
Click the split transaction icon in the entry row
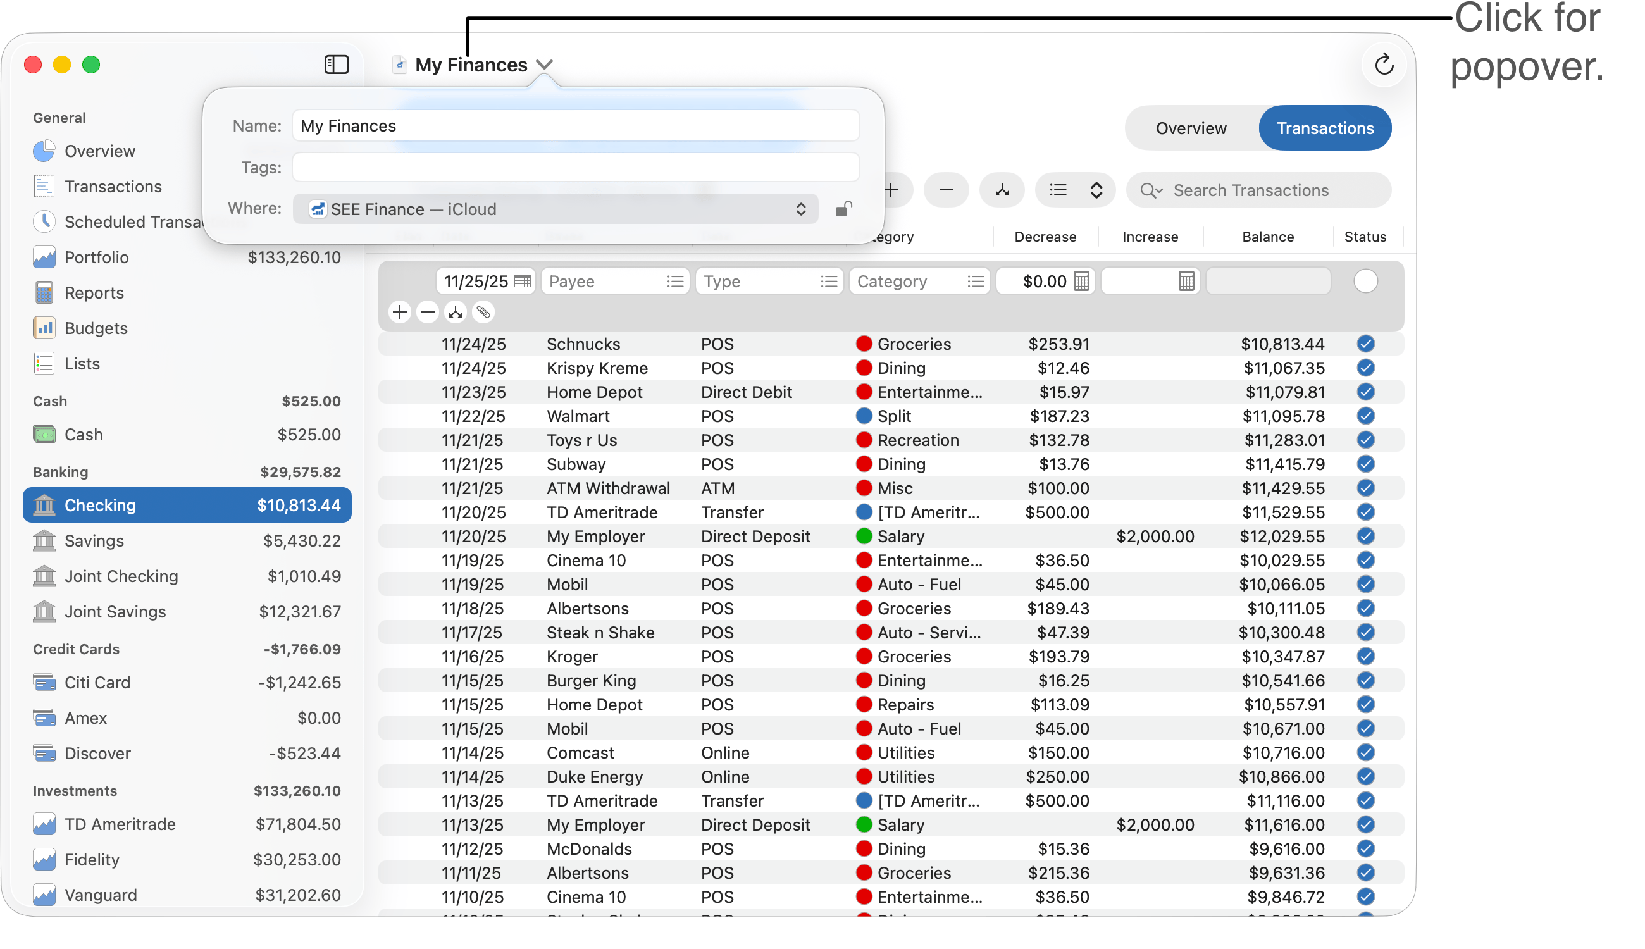coord(455,312)
